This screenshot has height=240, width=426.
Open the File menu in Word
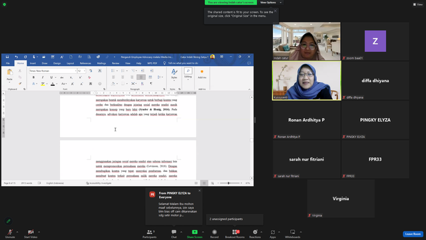[x=7, y=63]
